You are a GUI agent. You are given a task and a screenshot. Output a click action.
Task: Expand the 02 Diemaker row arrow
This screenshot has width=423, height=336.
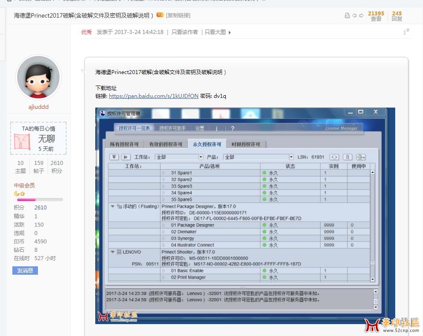tap(164, 232)
